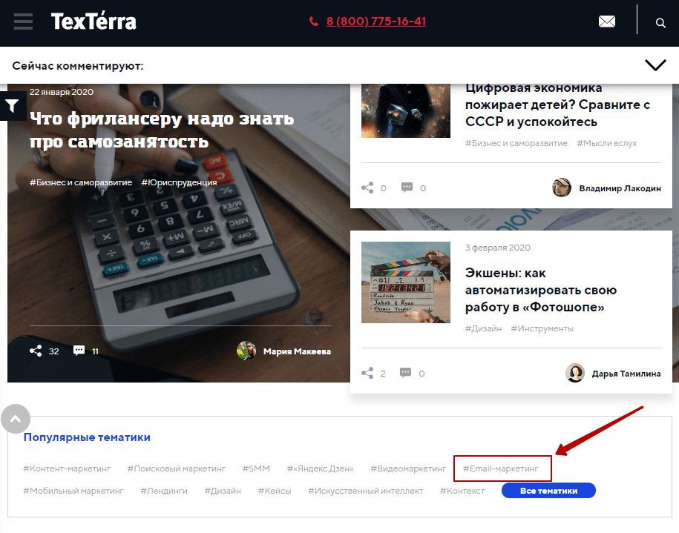Click the #Юриспруденция tag on main article
Viewport: 679px width, 533px height.
179,182
